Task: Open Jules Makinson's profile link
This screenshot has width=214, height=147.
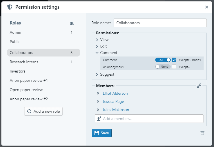Action: 116,110
